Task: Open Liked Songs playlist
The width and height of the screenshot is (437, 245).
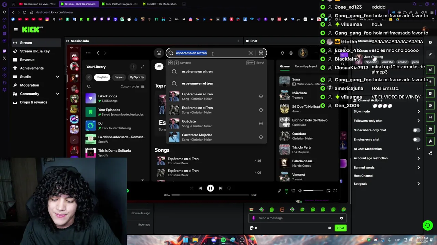Action: [x=116, y=98]
